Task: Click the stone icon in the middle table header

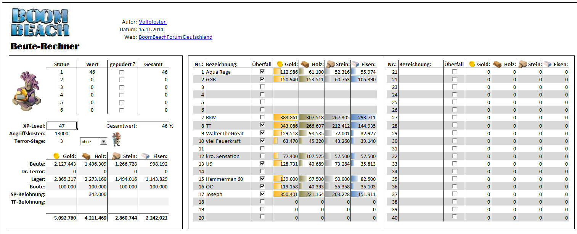Action: 330,64
